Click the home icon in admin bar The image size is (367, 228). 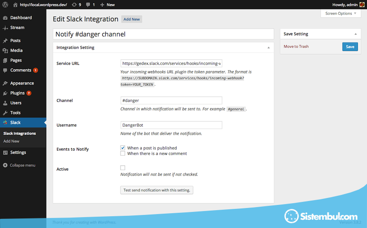point(15,5)
